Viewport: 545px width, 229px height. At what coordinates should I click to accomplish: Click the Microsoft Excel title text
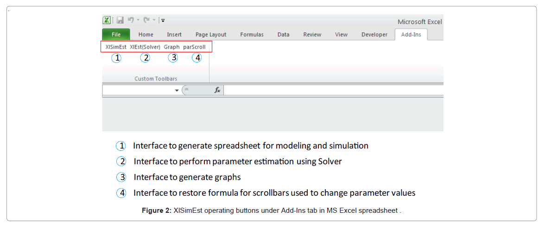coord(420,22)
